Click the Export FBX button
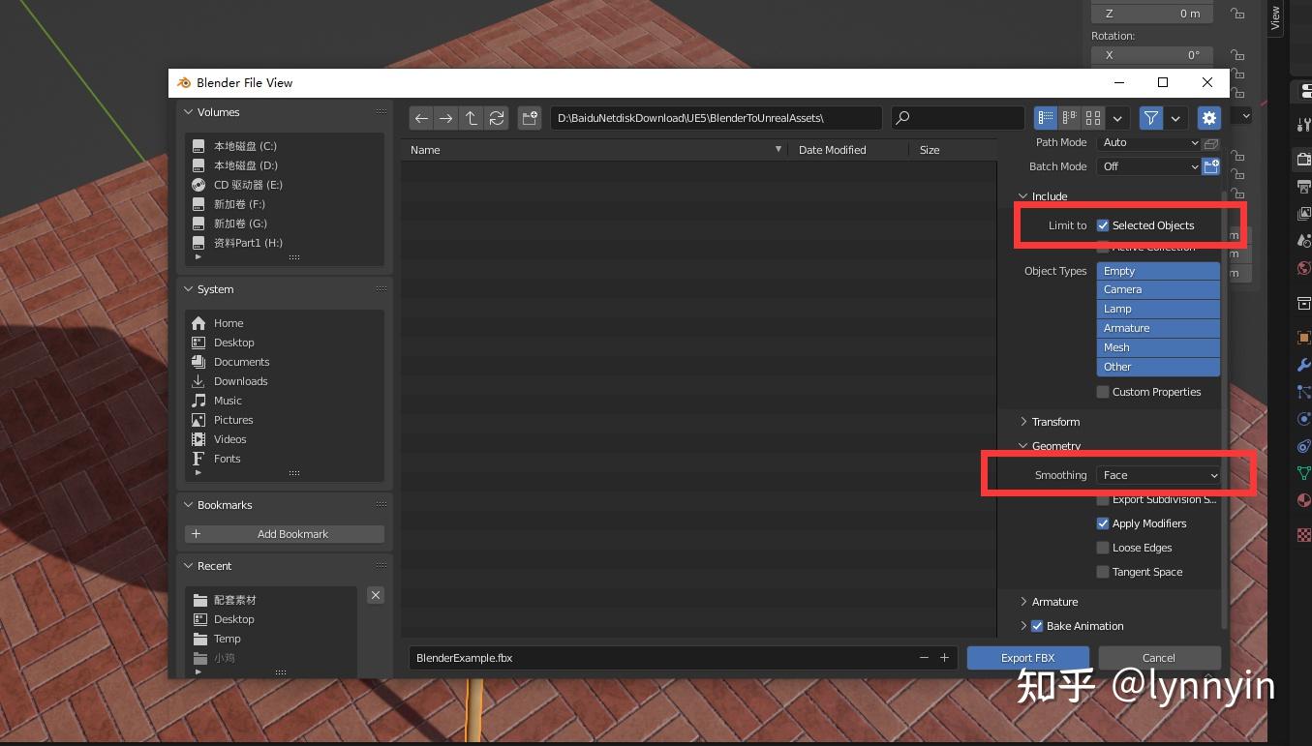The height and width of the screenshot is (746, 1312). click(x=1027, y=657)
